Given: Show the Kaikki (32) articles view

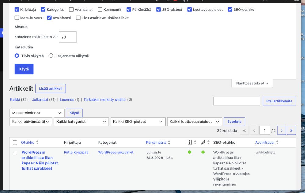Looking at the screenshot, I should pyautogui.click(x=15, y=100).
